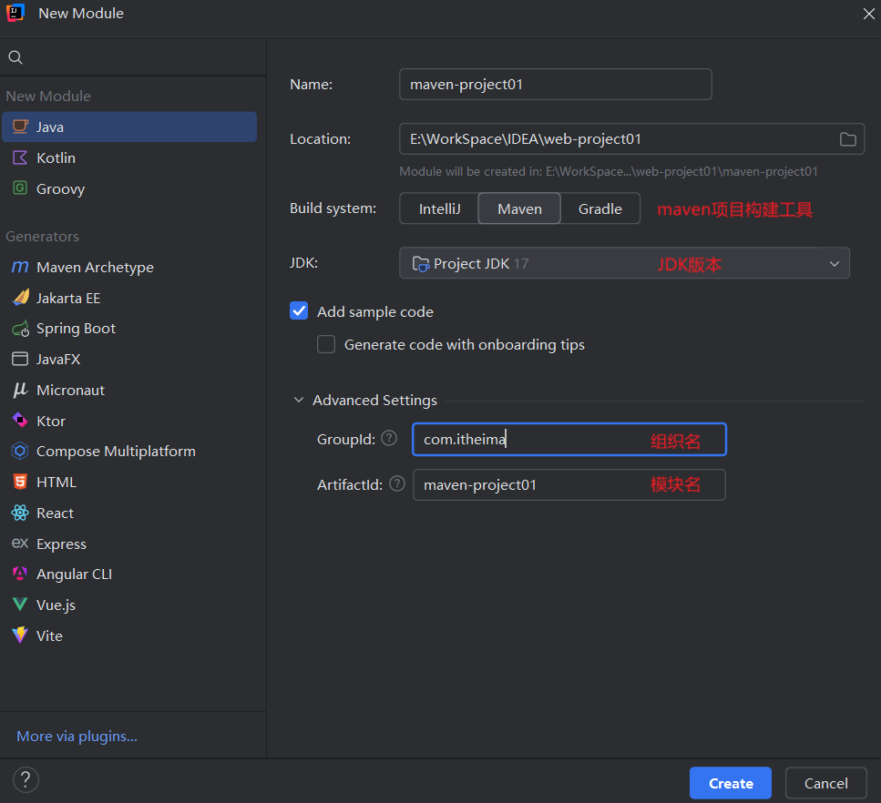Select the Kotlin icon in list
The width and height of the screenshot is (881, 803).
coord(20,158)
